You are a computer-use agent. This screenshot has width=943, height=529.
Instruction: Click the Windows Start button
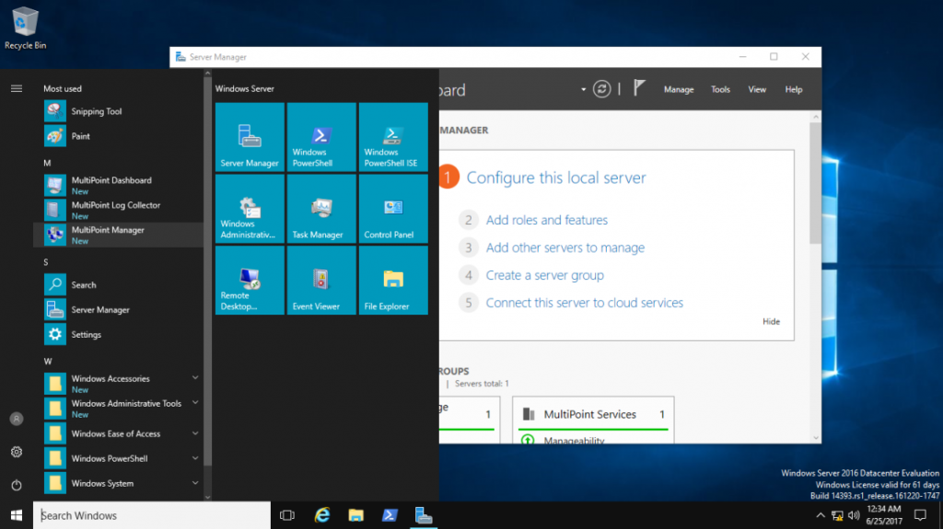[17, 515]
